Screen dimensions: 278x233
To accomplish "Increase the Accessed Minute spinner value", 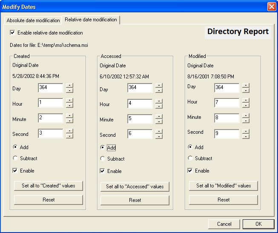I will [159, 116].
